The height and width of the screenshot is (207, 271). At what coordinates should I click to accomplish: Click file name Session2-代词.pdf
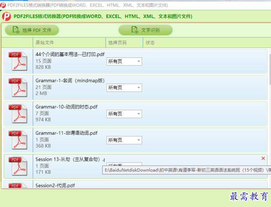tap(55, 186)
